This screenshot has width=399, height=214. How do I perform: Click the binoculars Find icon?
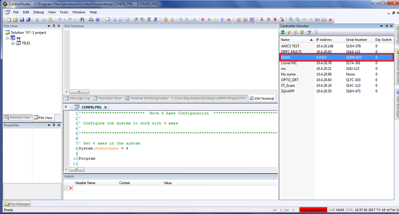(x=82, y=20)
